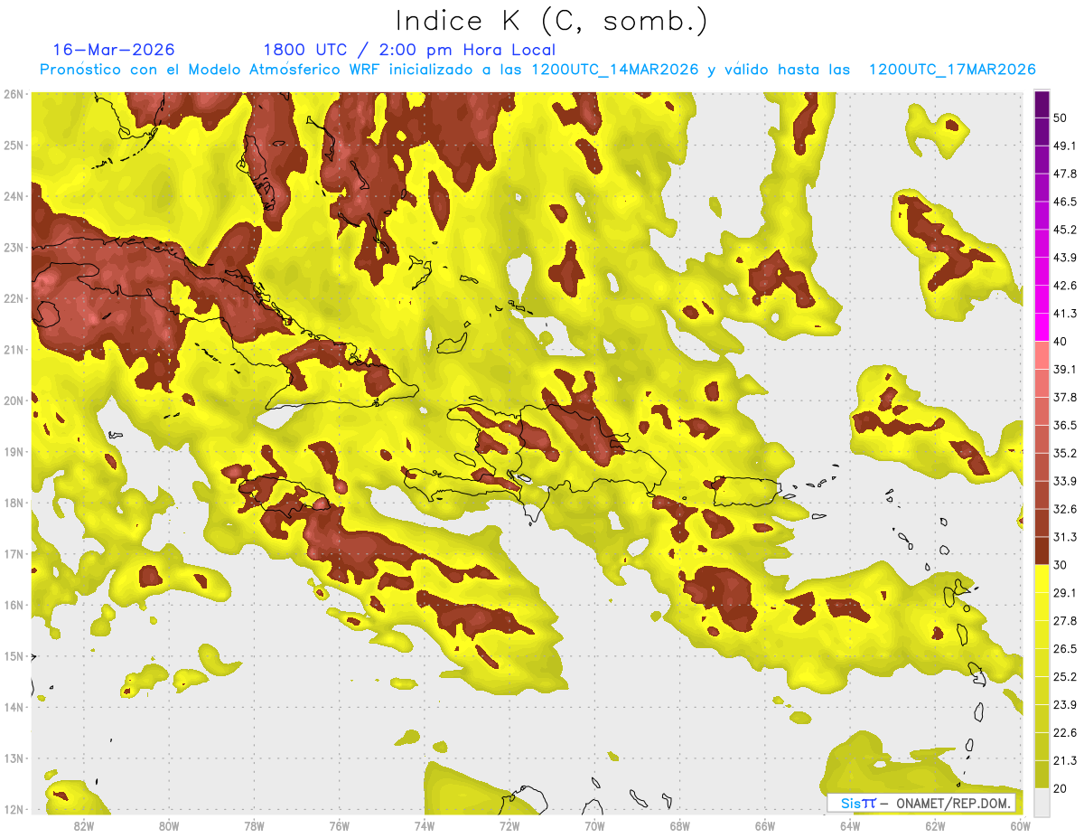
Task: Click the magenta swatch between 41.3 and 42.6
Action: point(1042,299)
